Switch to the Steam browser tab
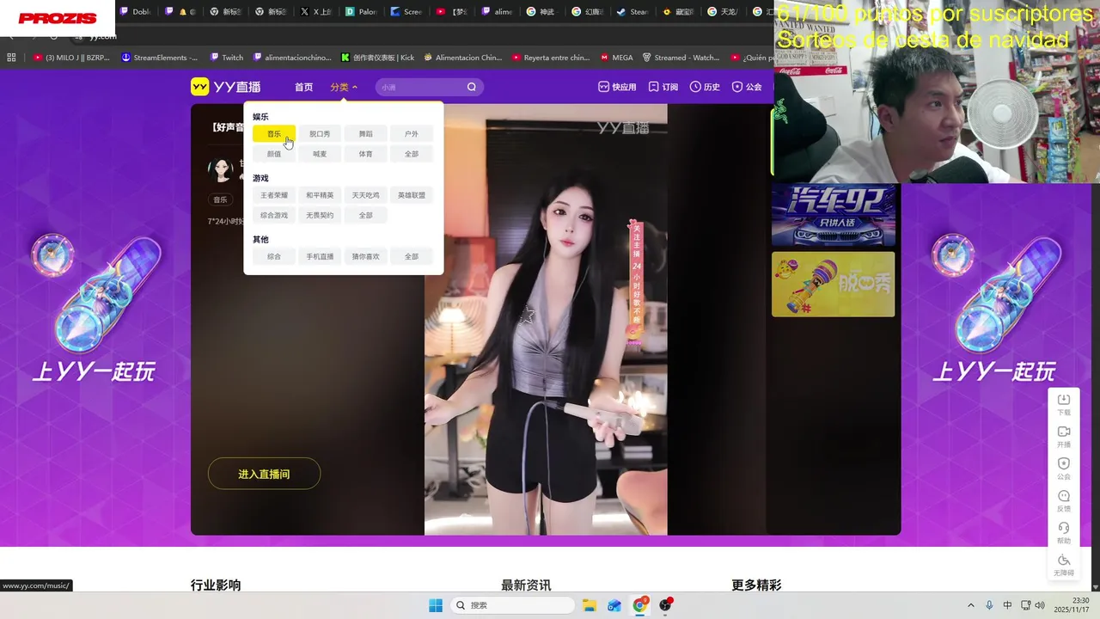 pyautogui.click(x=634, y=12)
